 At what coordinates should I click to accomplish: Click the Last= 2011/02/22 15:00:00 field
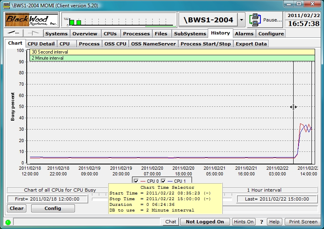point(277,199)
